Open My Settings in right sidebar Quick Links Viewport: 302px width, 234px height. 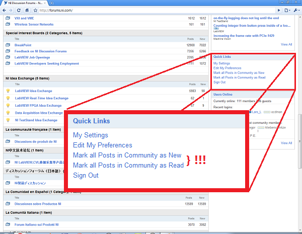[221, 63]
